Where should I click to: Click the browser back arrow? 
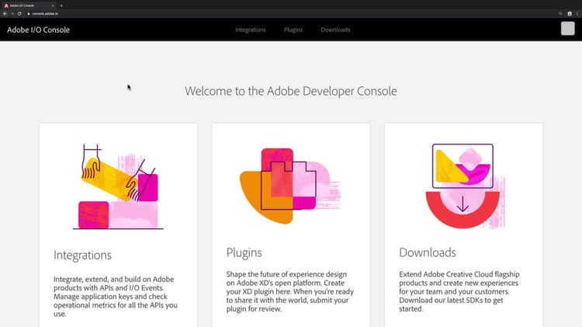coord(5,13)
